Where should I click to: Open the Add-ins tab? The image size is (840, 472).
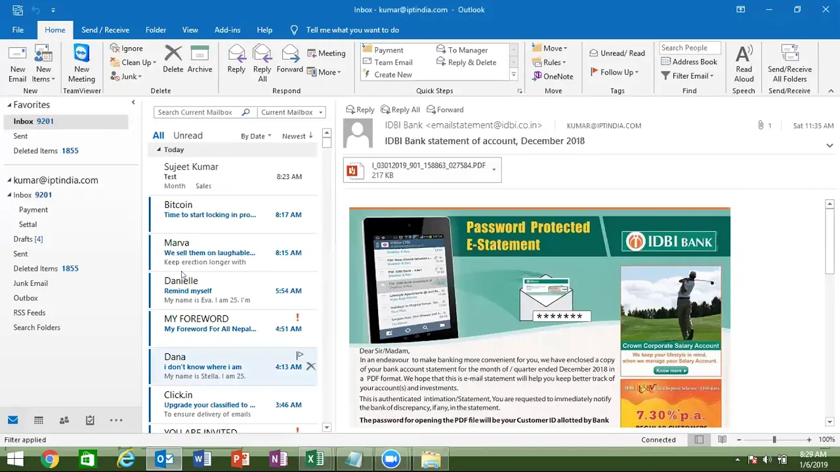coord(227,29)
